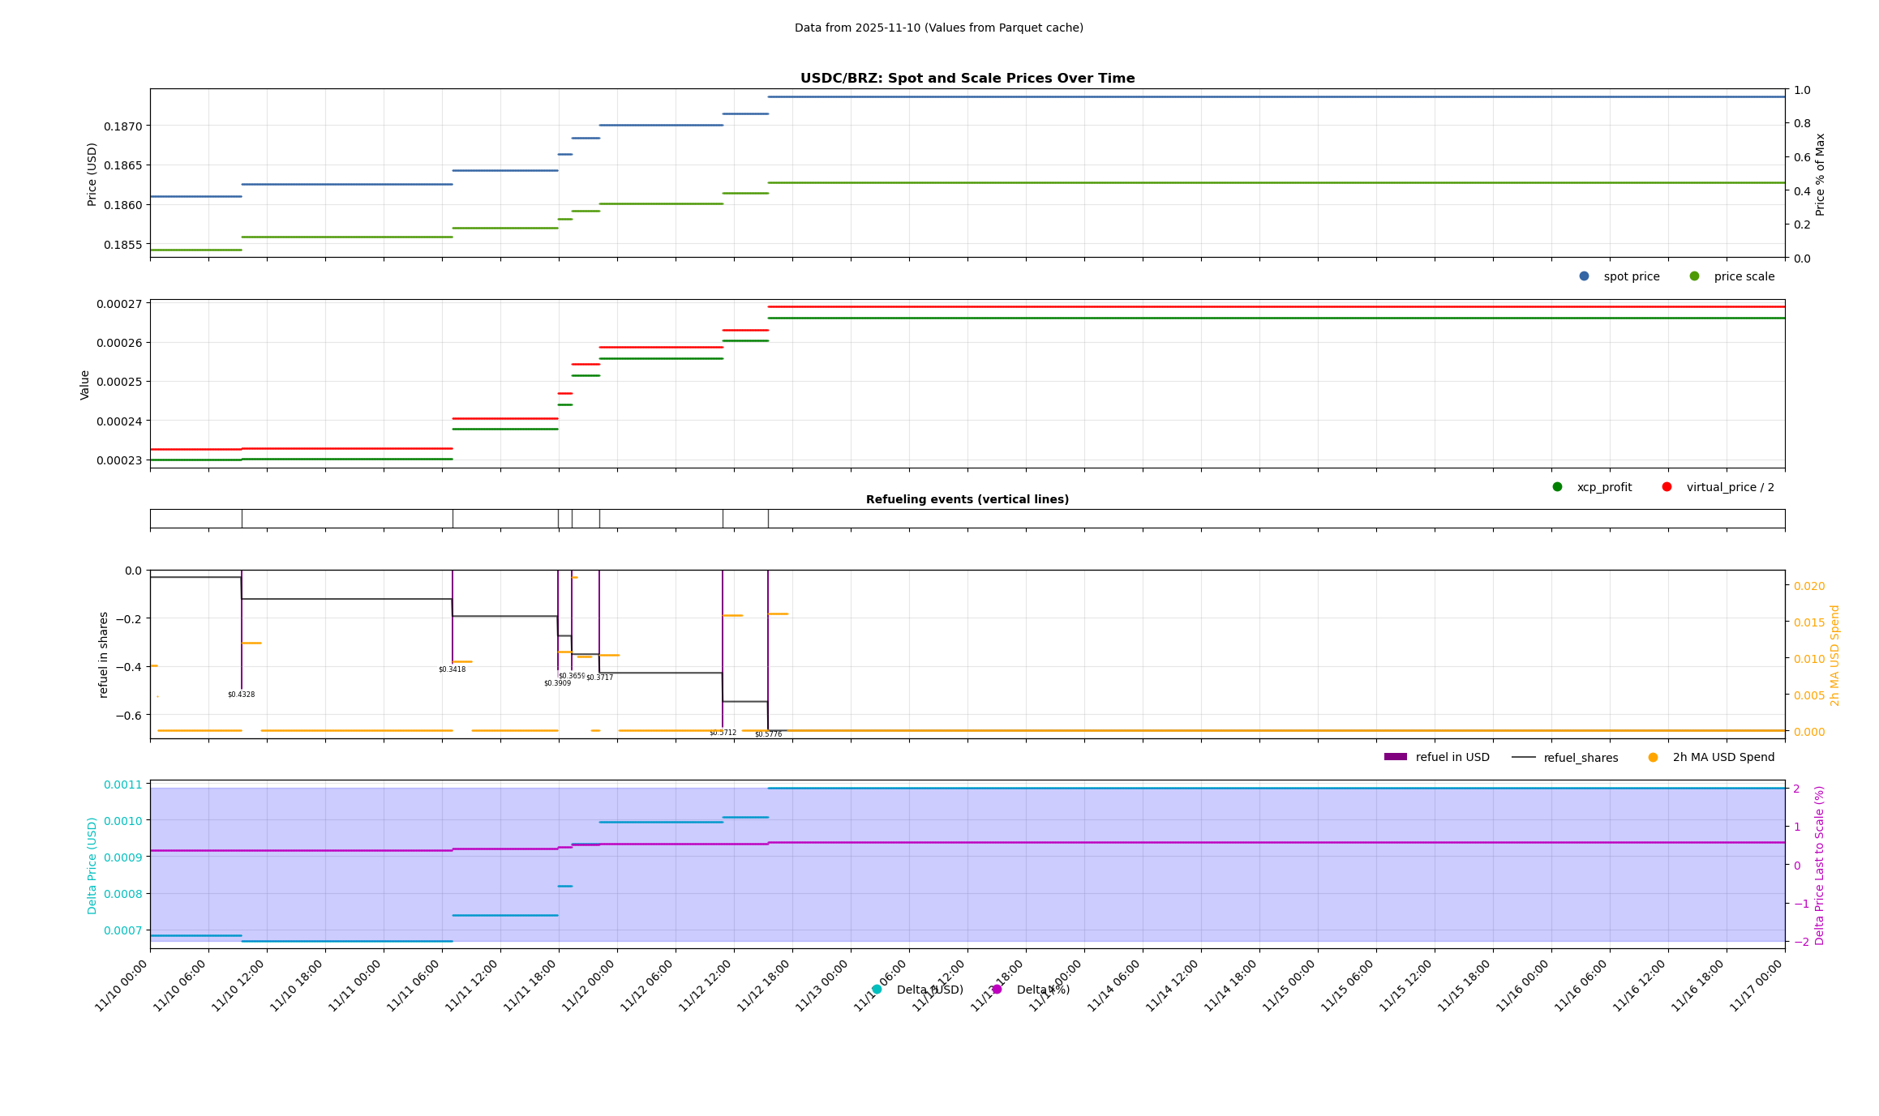Click the xcp_profit green legend dot
This screenshot has width=1879, height=1116.
tap(1557, 487)
